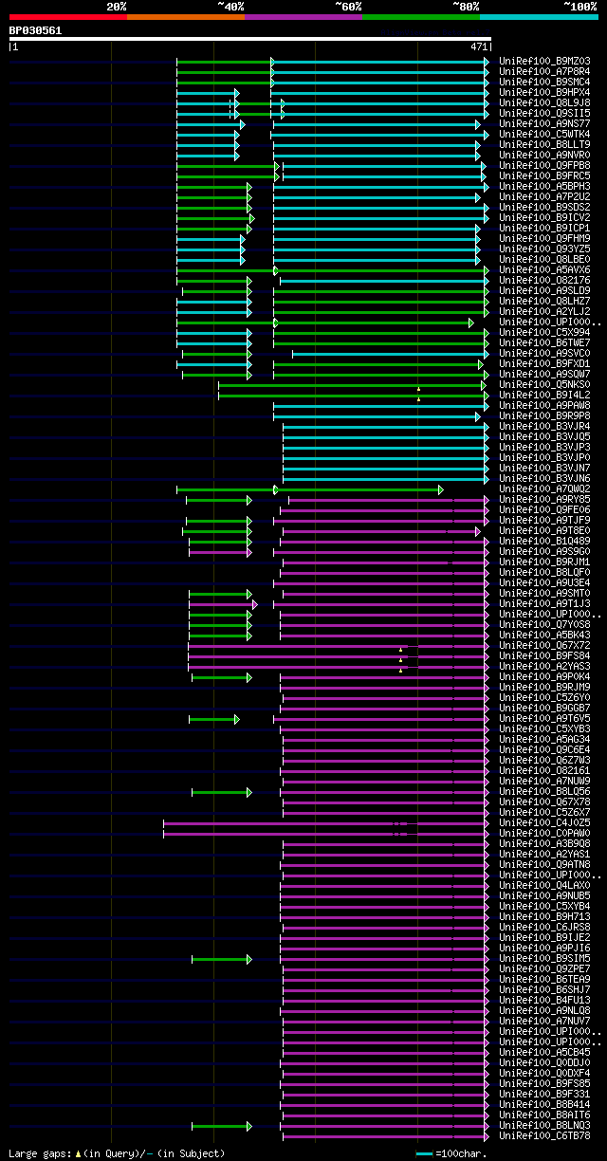607x1161 pixels.
Task: Select the UniRef100_Q9FPB8 label
Action: point(544,166)
